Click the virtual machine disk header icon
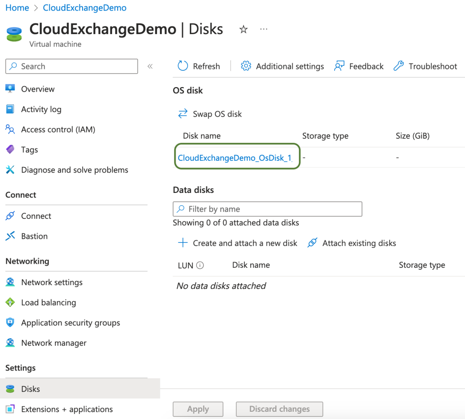This screenshot has height=419, width=465. tap(14, 34)
